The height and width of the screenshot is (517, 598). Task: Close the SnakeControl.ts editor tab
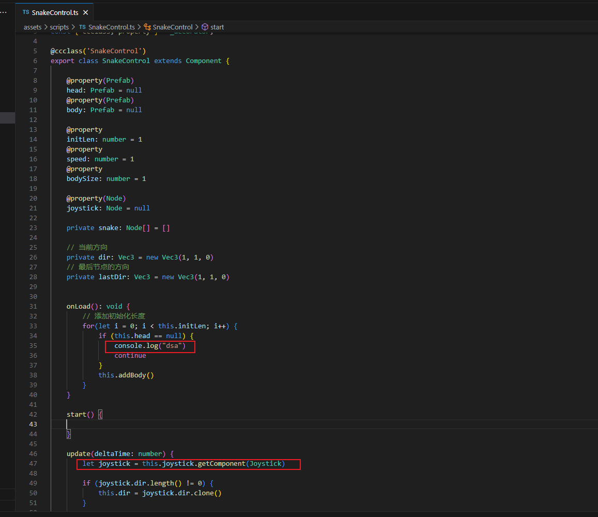click(x=85, y=12)
